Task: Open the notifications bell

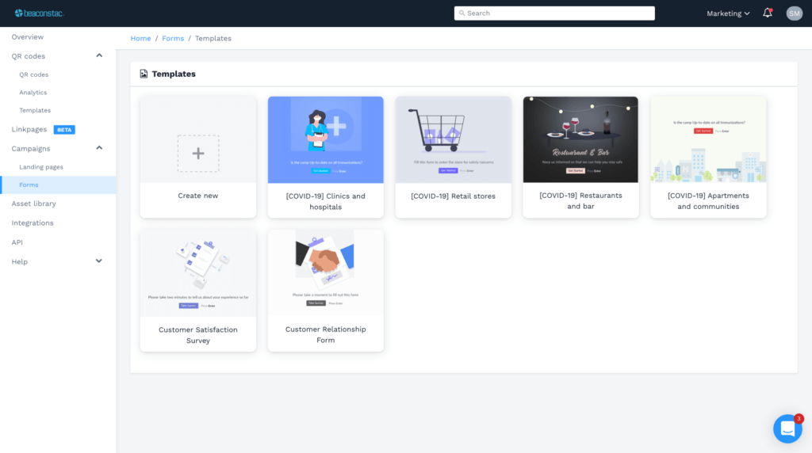Action: pos(768,13)
